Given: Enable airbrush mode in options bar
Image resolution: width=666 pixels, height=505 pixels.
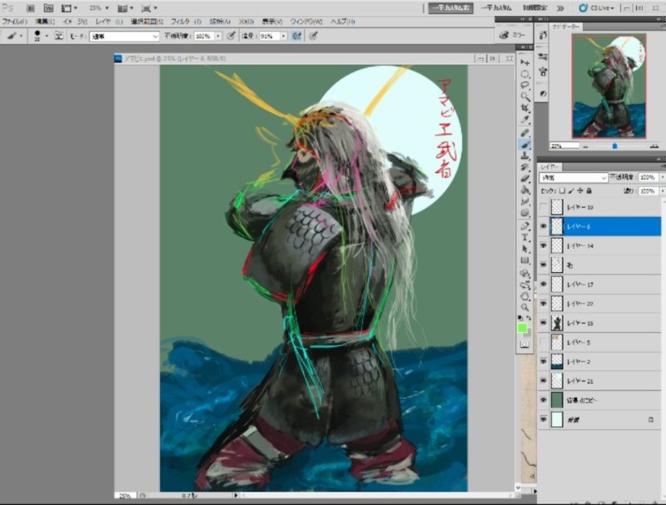Looking at the screenshot, I should [297, 36].
